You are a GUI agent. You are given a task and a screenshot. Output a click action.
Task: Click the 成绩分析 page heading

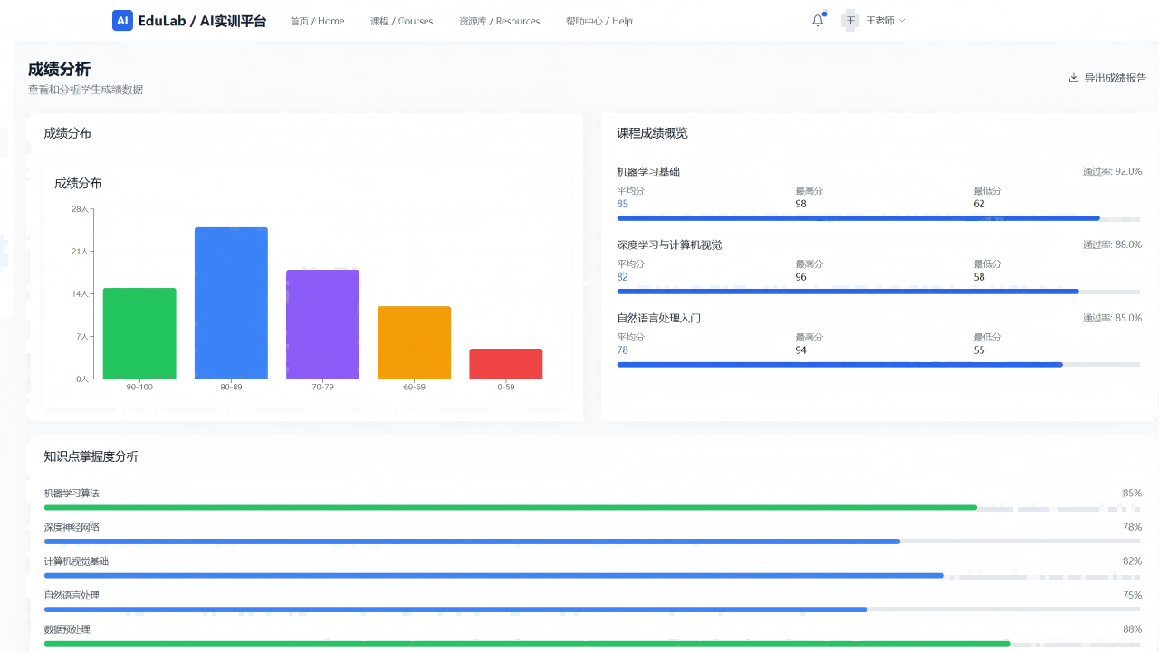click(x=59, y=69)
